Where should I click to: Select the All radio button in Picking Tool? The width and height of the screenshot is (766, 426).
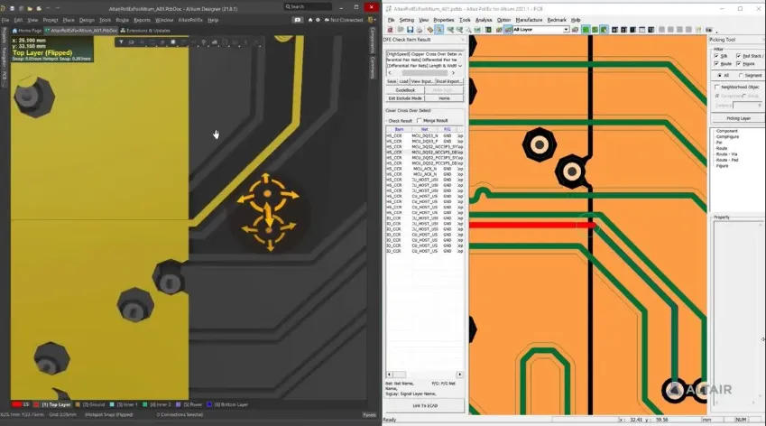point(720,76)
